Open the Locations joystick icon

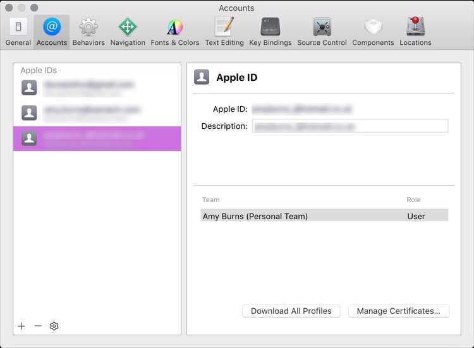416,26
